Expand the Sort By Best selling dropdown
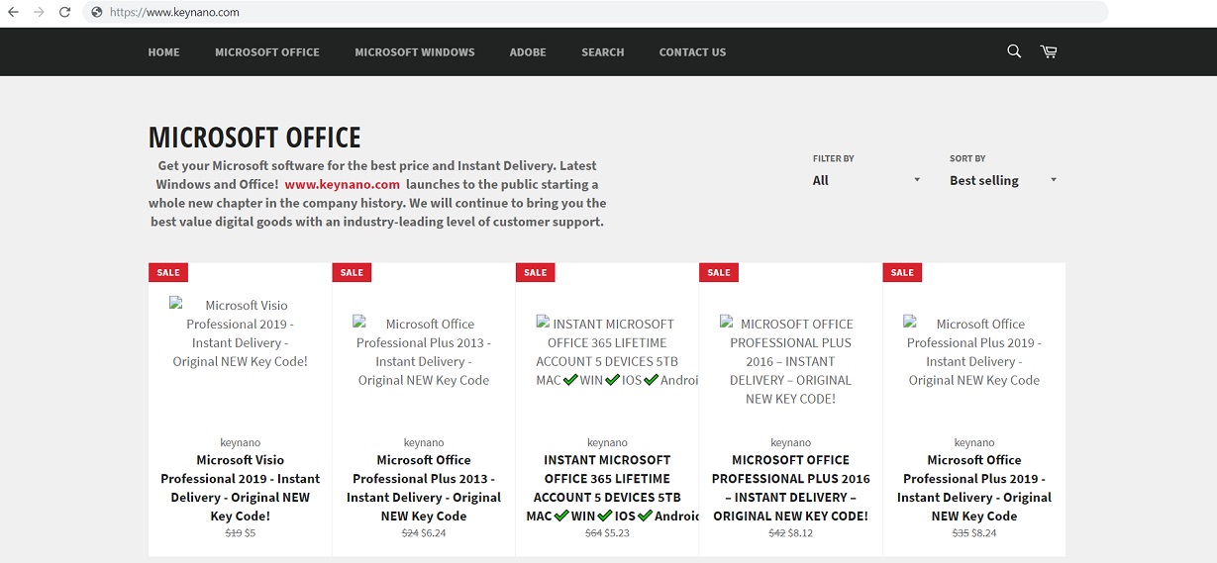Viewport: 1217px width, 563px height. pyautogui.click(x=1003, y=180)
